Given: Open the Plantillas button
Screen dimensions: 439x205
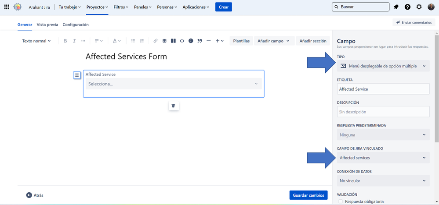Looking at the screenshot, I should click(x=241, y=41).
